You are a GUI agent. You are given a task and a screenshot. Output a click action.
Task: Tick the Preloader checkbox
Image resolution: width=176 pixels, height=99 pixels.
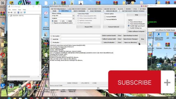click(x=51, y=42)
